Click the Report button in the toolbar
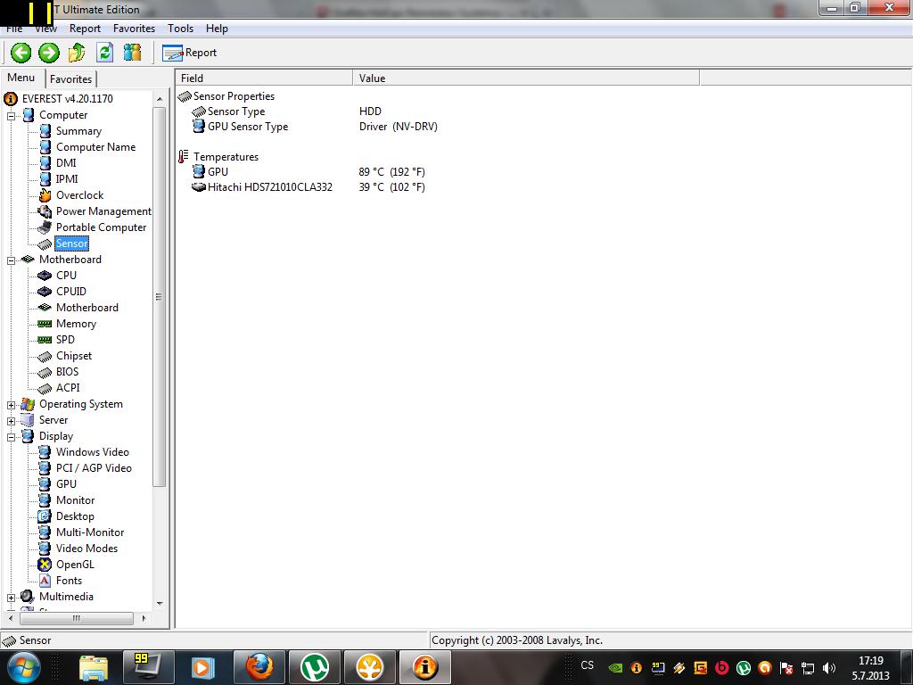Image resolution: width=913 pixels, height=685 pixels. pyautogui.click(x=189, y=53)
